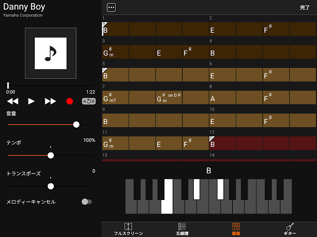
Task: Tap the 完了 done button
Action: (305, 8)
